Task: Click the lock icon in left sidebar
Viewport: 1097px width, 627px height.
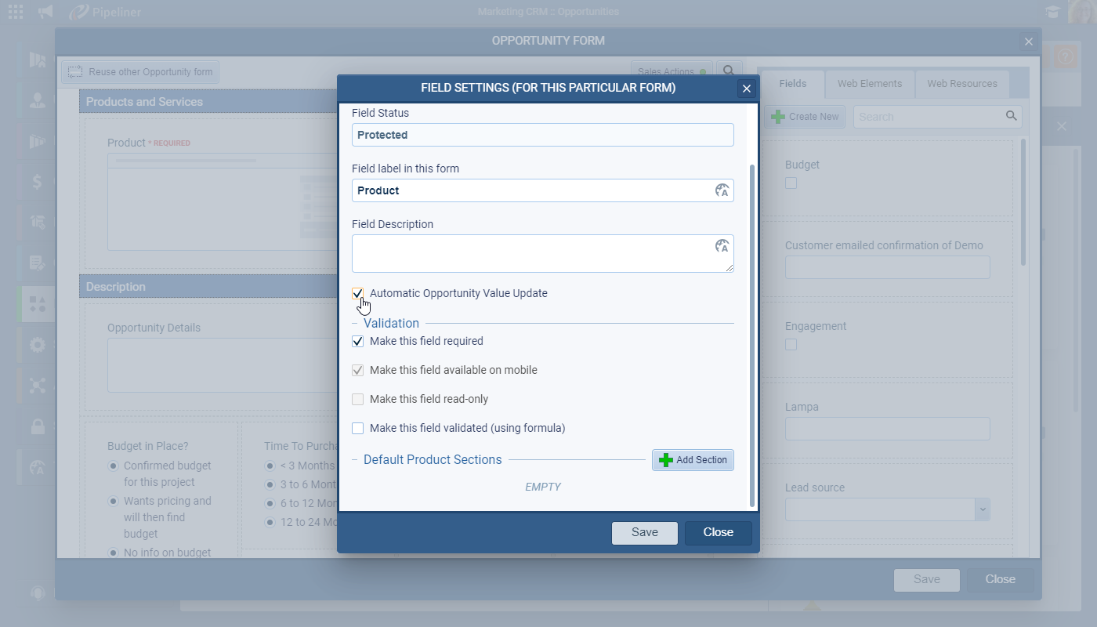Action: click(37, 426)
